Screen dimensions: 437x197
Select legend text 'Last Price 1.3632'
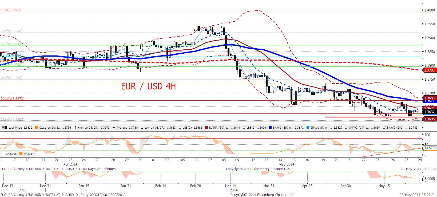pos(20,128)
